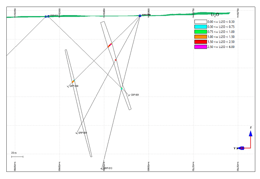
Task: Click the white 0.00–0.30 Li2O legend swatch
Action: click(201, 22)
